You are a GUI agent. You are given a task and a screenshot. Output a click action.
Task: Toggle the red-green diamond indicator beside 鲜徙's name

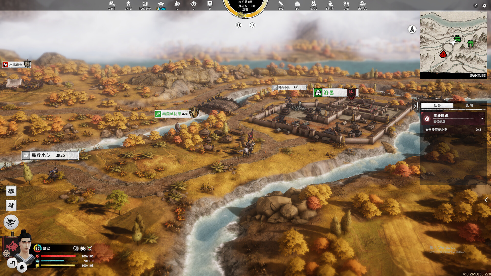tap(90, 248)
